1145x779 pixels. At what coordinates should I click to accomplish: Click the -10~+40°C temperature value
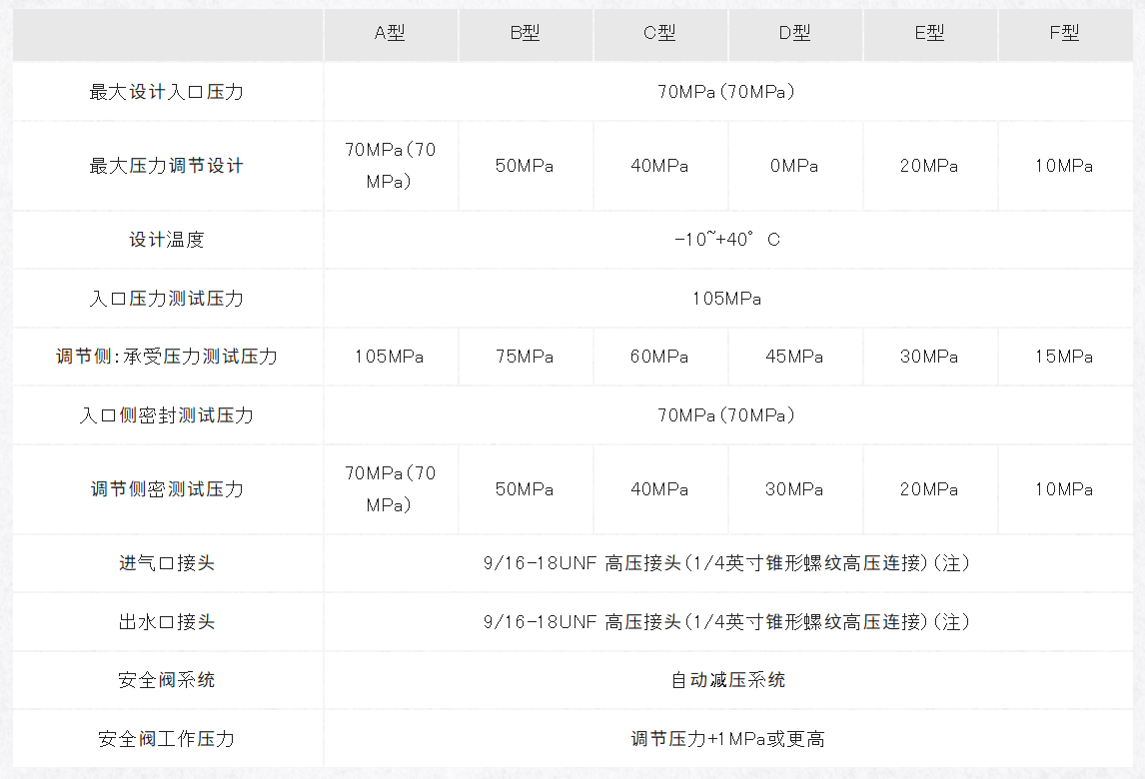point(726,240)
